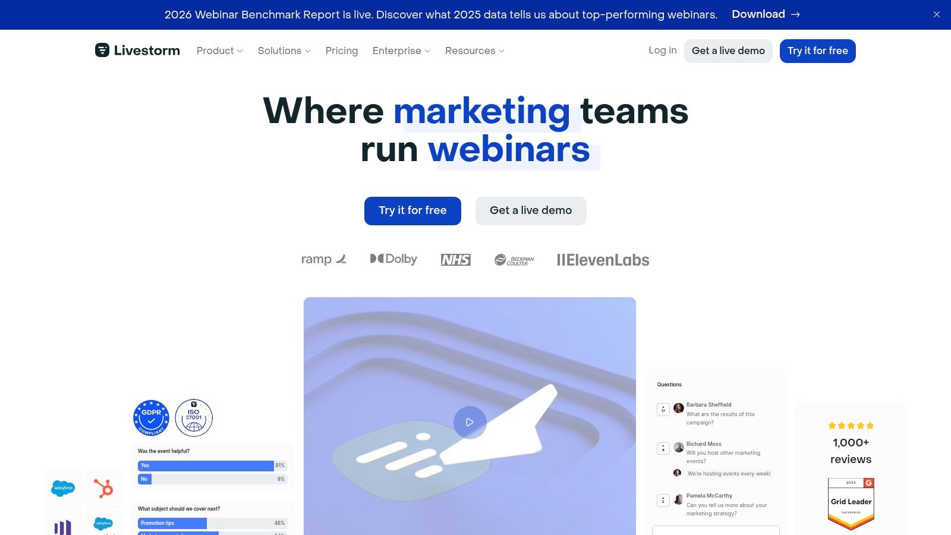Click the HubSpot integration icon
The image size is (951, 535).
pyautogui.click(x=103, y=488)
